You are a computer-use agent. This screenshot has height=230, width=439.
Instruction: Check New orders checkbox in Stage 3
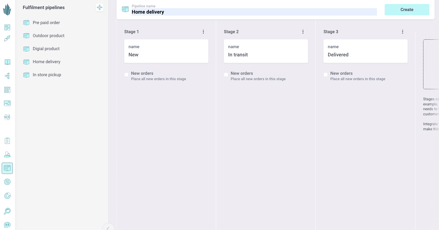(x=326, y=75)
